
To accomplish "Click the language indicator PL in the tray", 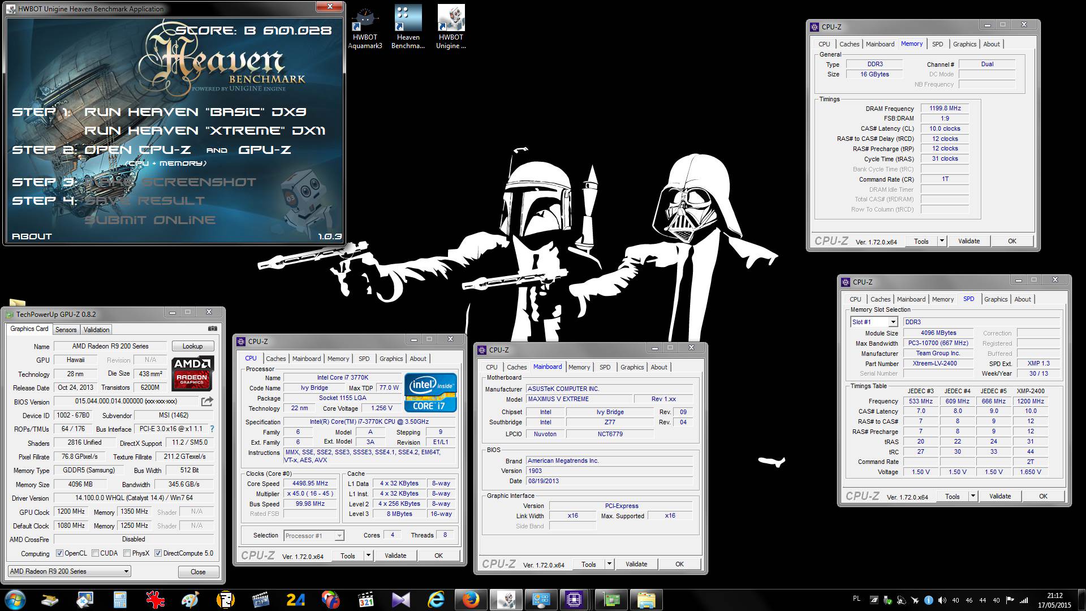I will pyautogui.click(x=856, y=599).
